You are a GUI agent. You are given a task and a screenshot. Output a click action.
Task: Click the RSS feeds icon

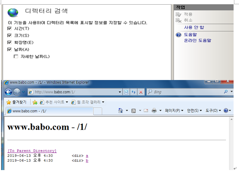click(x=133, y=111)
